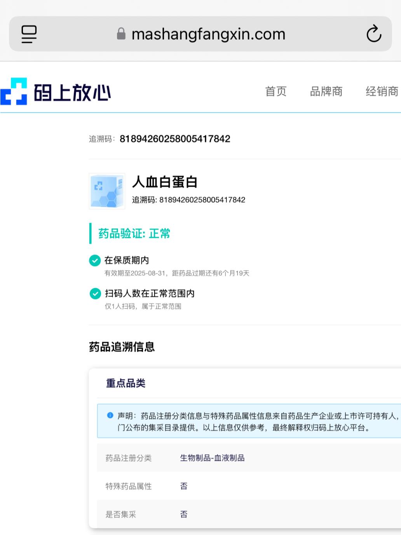Click the green check next to 在保质期内
This screenshot has height=535, width=401.
pos(95,260)
